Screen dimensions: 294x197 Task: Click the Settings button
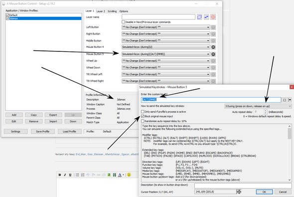click(15, 131)
